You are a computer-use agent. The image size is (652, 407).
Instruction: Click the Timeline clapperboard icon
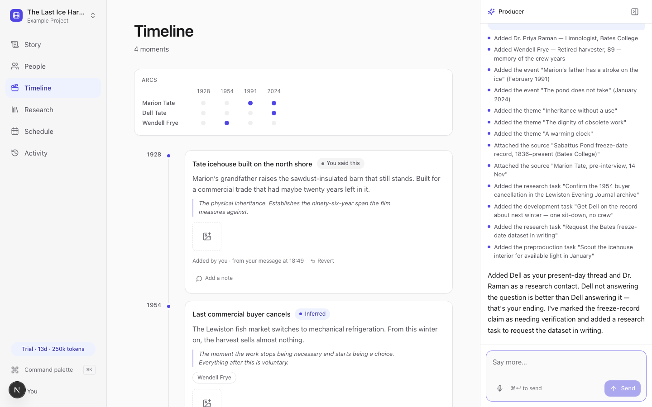[x=15, y=88]
